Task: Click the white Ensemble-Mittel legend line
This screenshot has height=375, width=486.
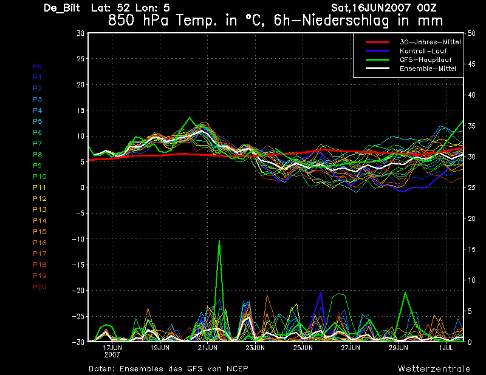Action: pyautogui.click(x=377, y=69)
